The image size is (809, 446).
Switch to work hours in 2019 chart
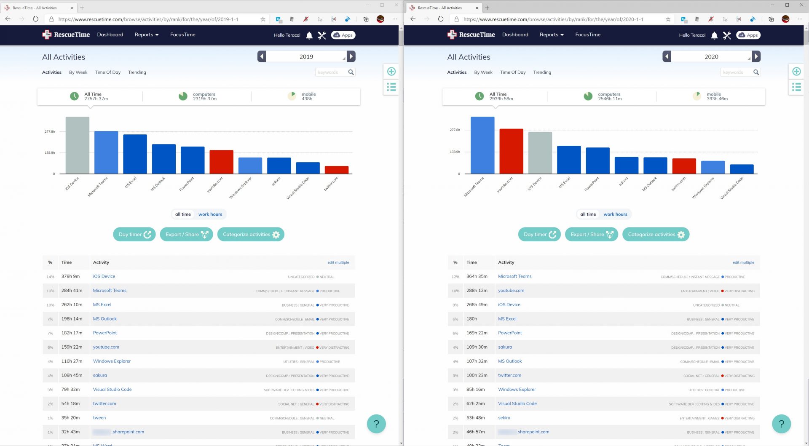[210, 214]
